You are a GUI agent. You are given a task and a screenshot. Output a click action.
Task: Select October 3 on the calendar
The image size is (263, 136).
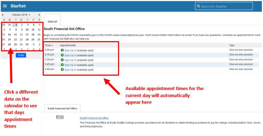coord(28,25)
